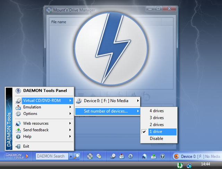Click the virtual drive icon in the toolbar
This screenshot has height=169, width=222.
click(113, 156)
